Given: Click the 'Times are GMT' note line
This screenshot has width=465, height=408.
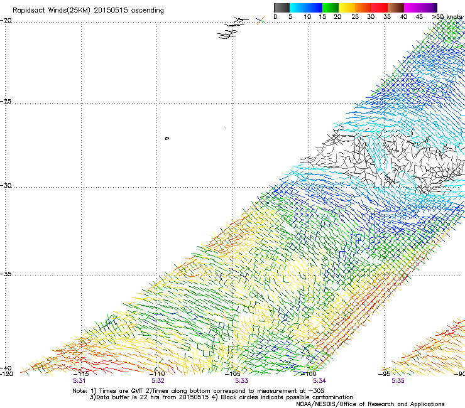Looking at the screenshot, I should coord(199,391).
